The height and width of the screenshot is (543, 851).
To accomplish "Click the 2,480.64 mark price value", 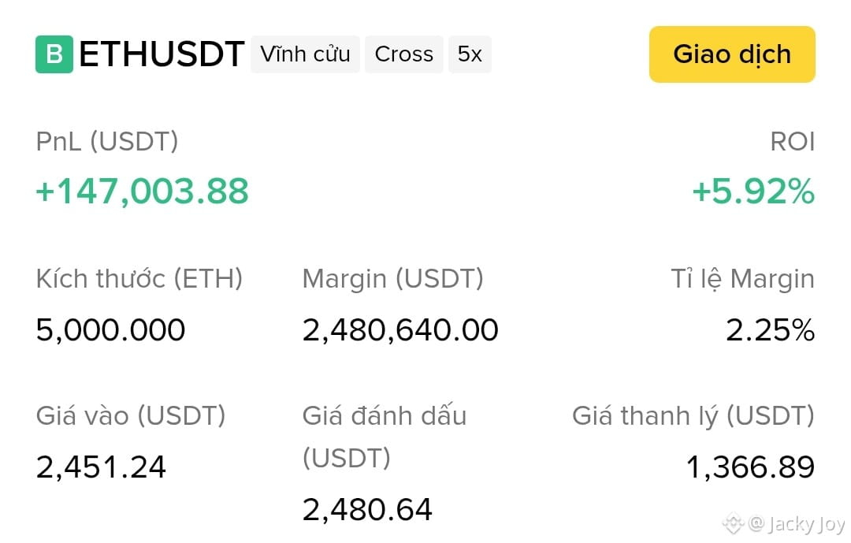I will [x=367, y=510].
